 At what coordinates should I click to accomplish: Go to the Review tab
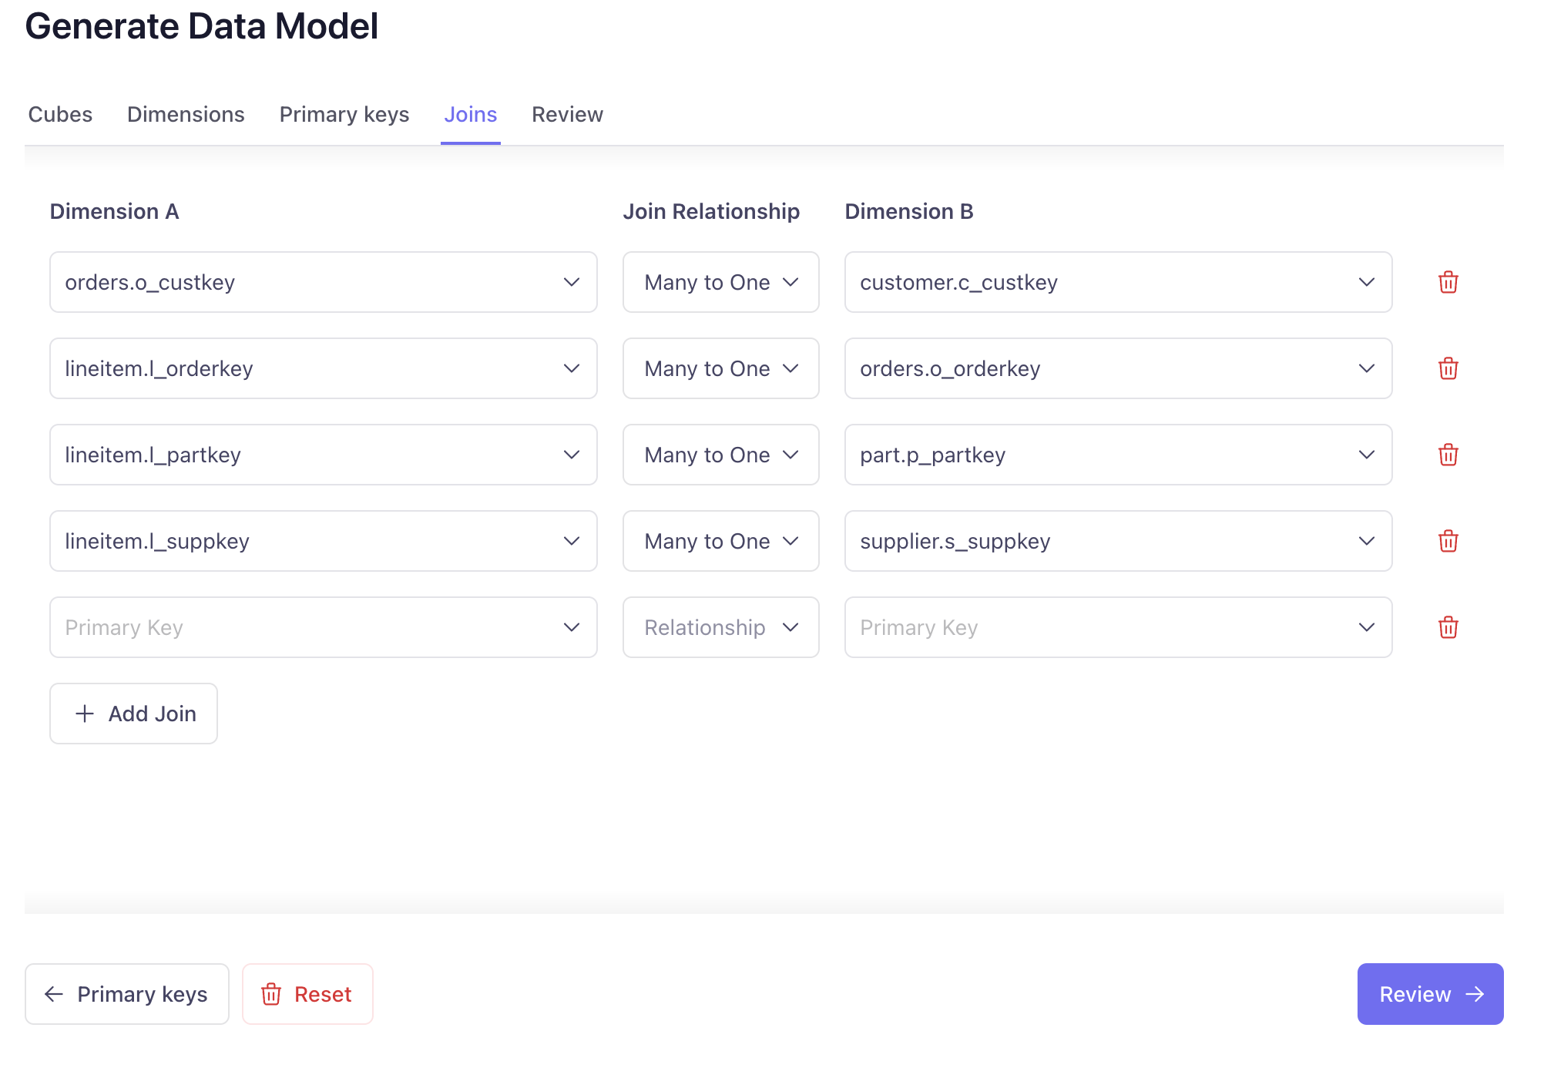click(567, 114)
